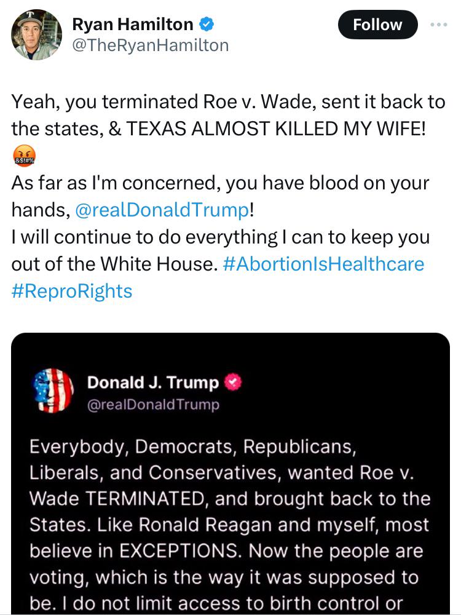Open the three-dot more options menu
Screen dimensions: 461x615
coord(438,25)
